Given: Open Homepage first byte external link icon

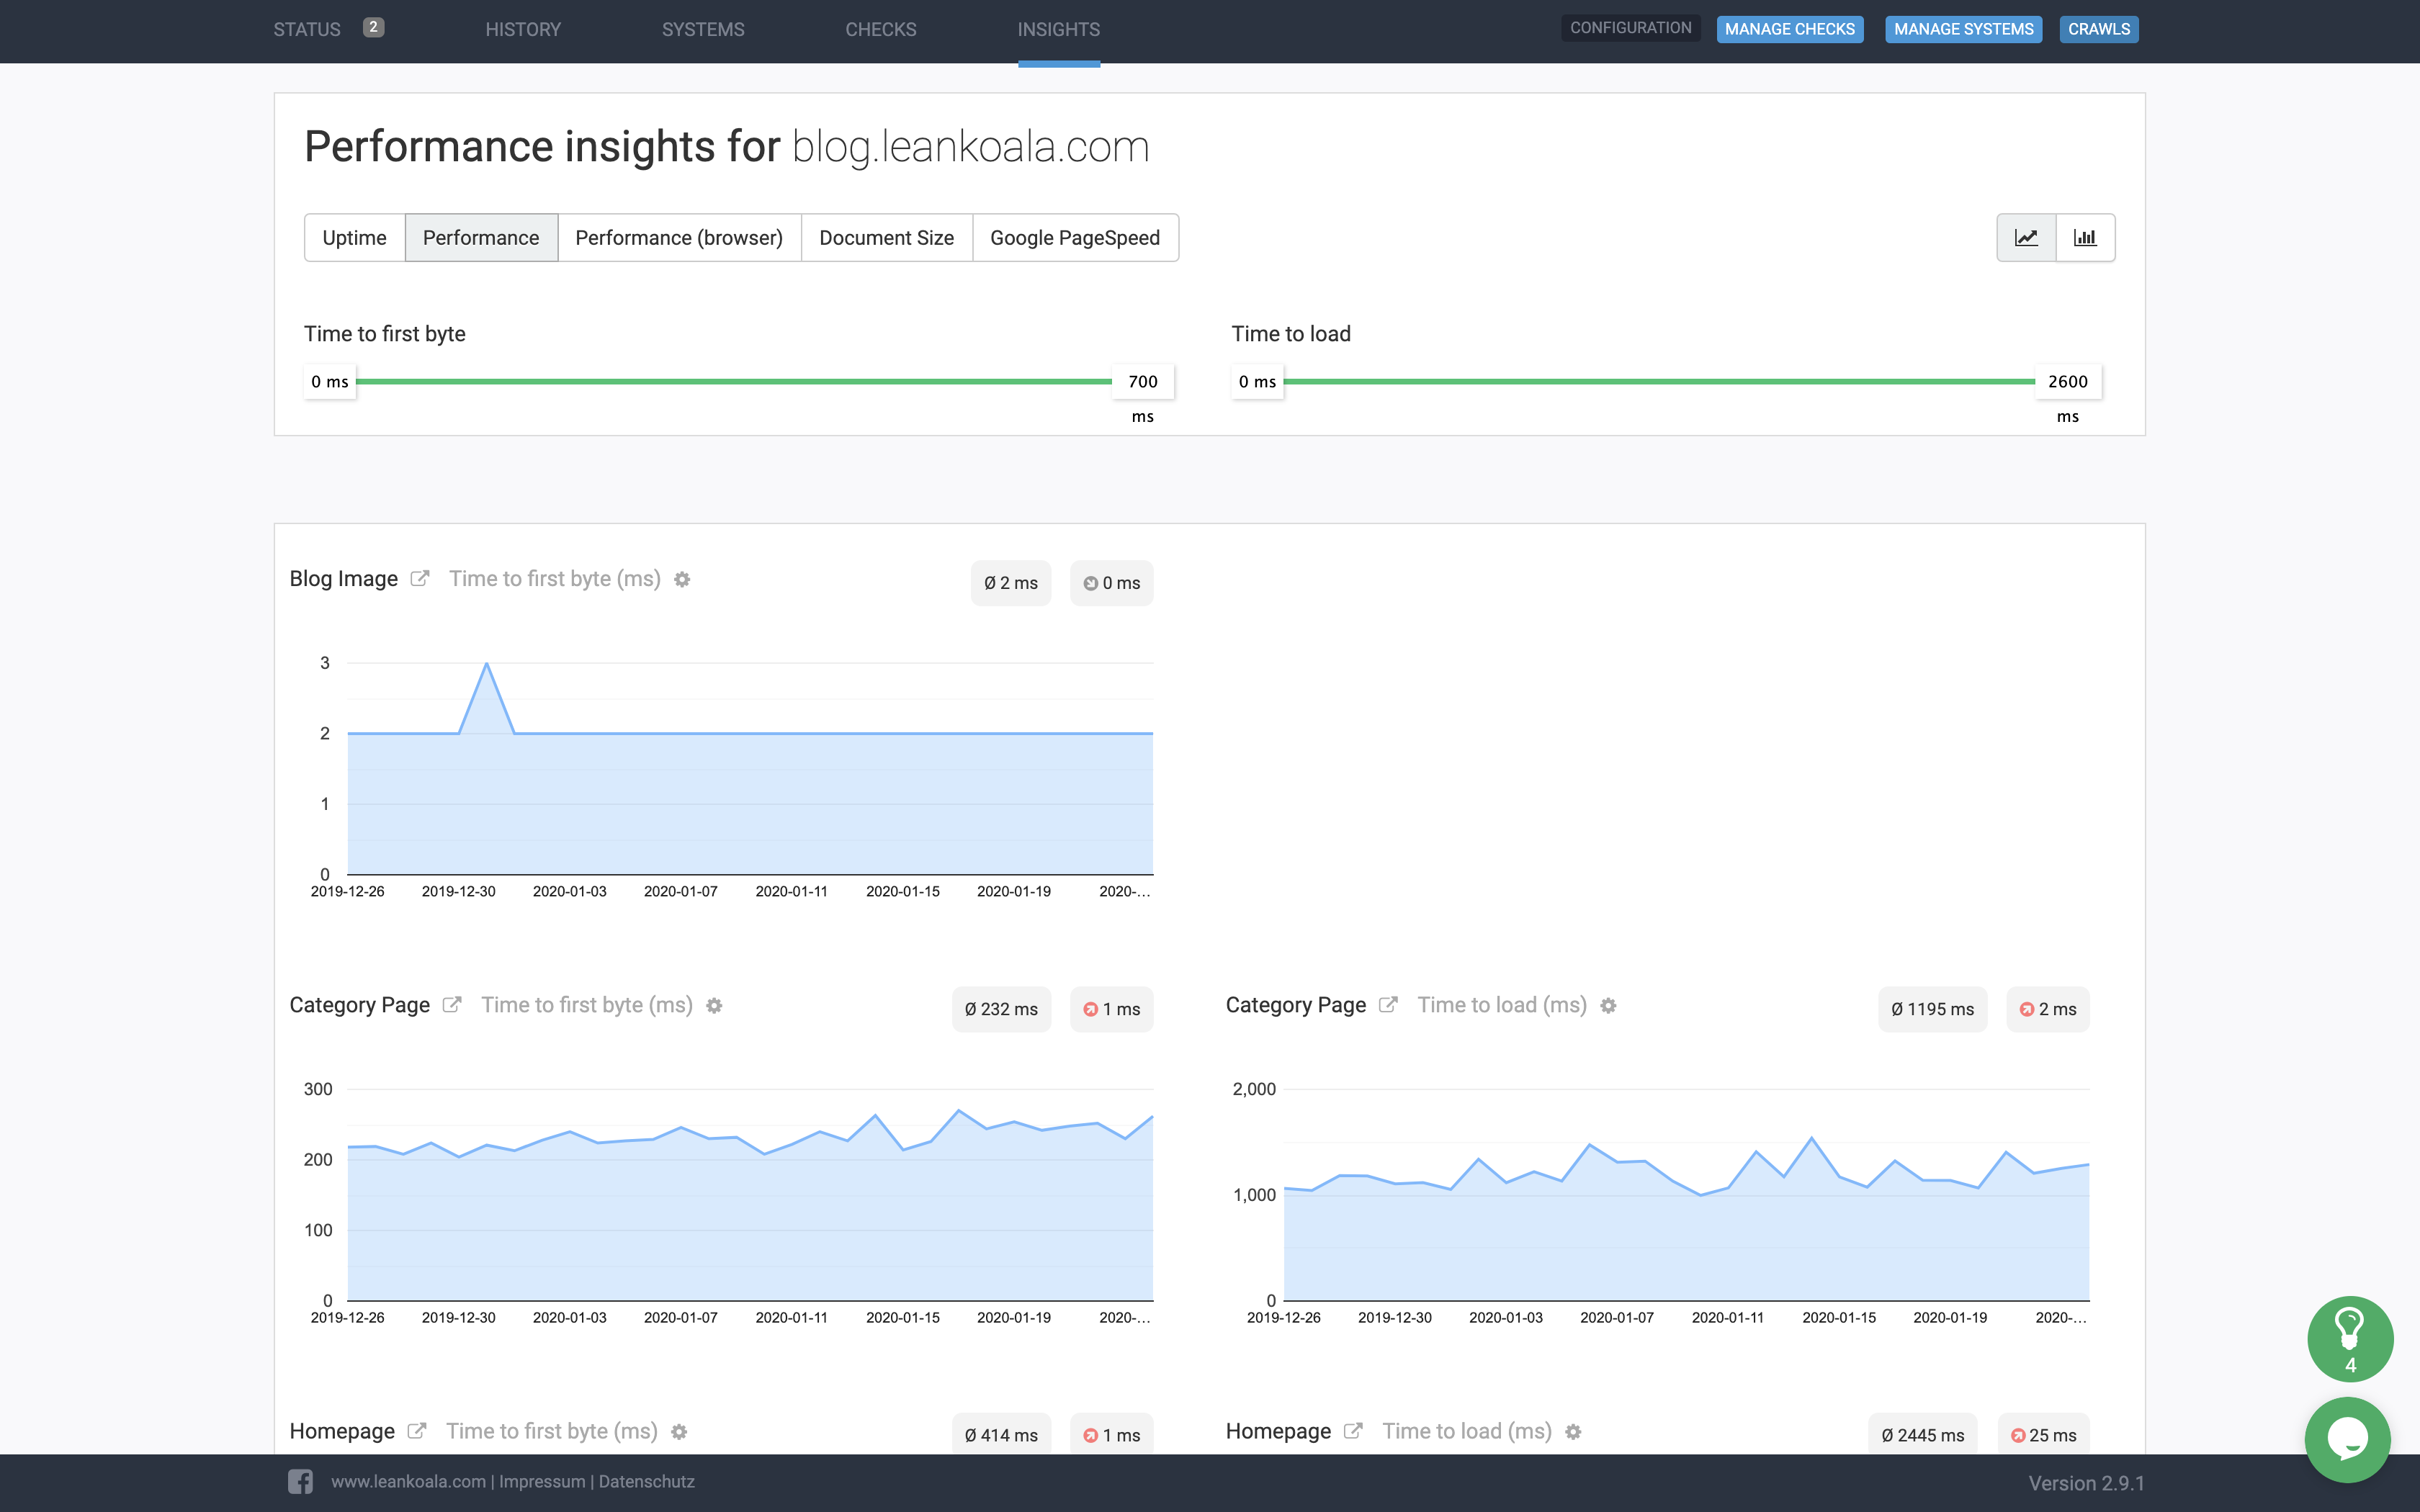Looking at the screenshot, I should coord(417,1430).
